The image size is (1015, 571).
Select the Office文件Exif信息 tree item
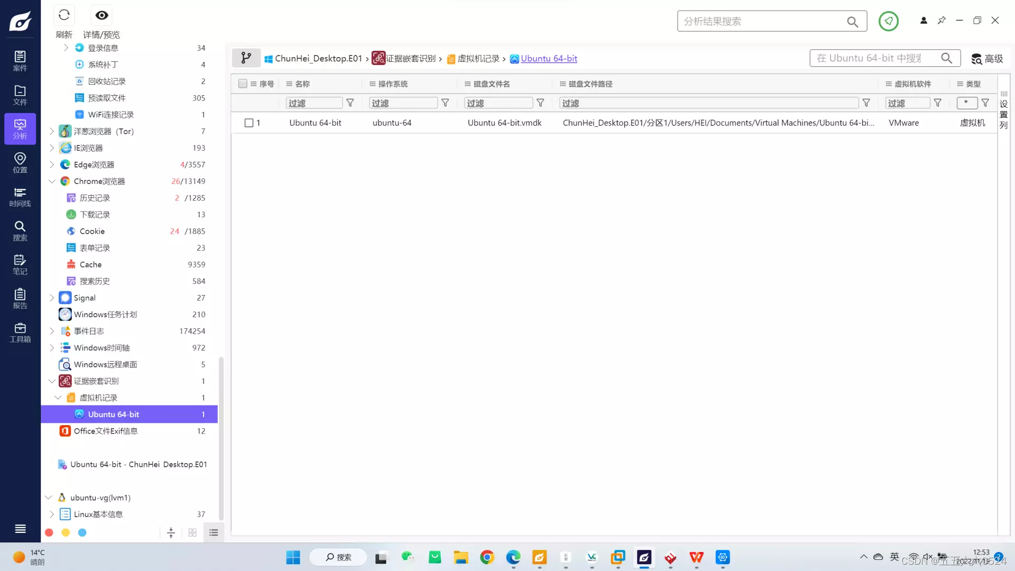105,431
